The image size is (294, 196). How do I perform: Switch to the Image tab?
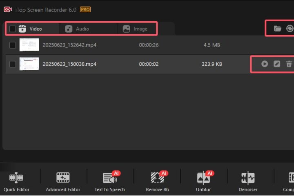pos(140,29)
